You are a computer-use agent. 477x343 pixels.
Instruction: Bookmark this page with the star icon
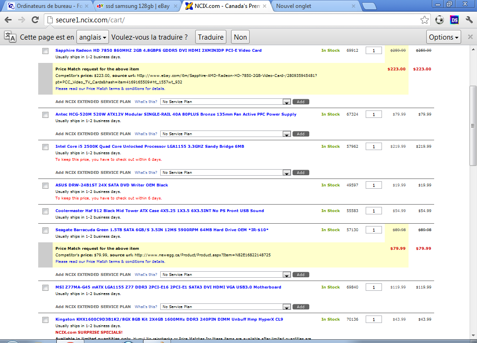[x=424, y=20]
